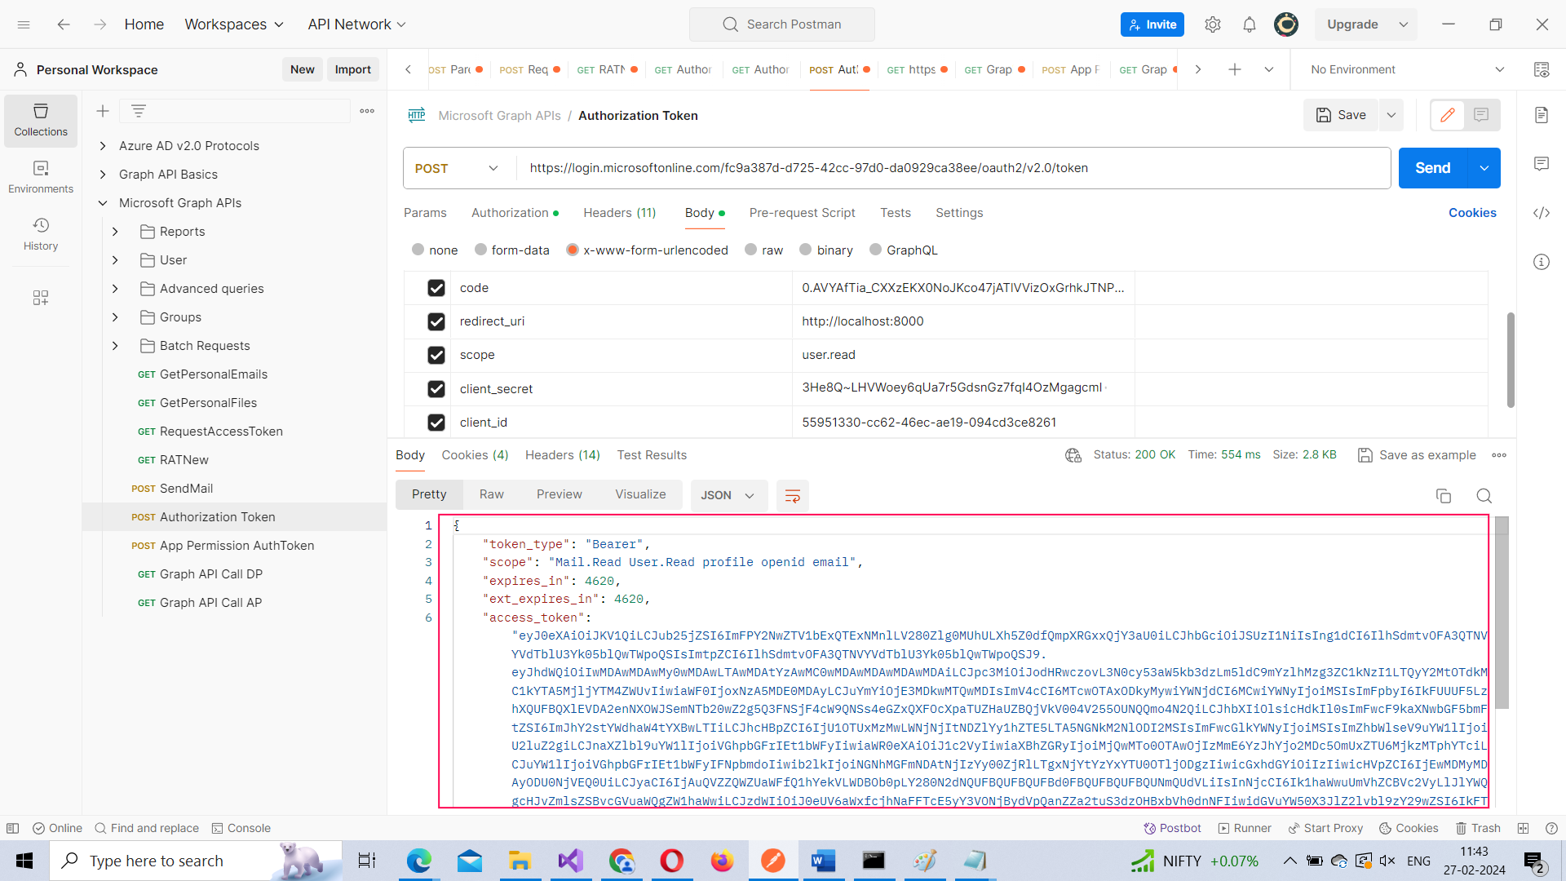Open the Workspaces dropdown
This screenshot has height=881, width=1566.
(234, 24)
